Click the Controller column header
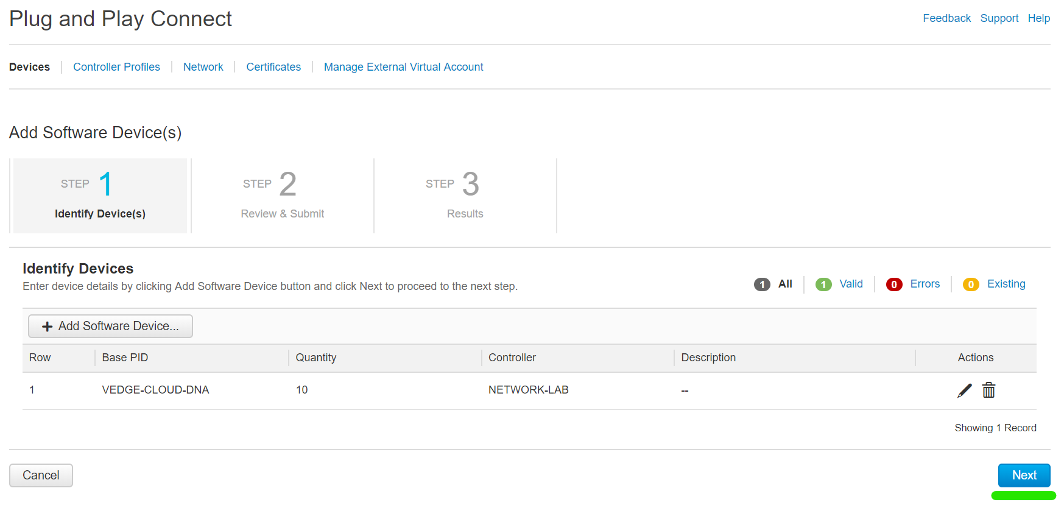Screen dimensions: 1064x505 tap(512, 358)
